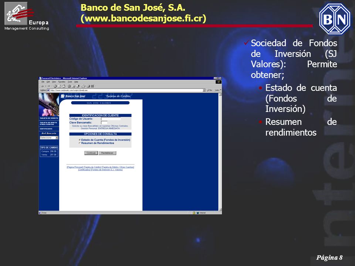Click the Mail toolbar icon
Screen dimensions: 355x266
83,86
